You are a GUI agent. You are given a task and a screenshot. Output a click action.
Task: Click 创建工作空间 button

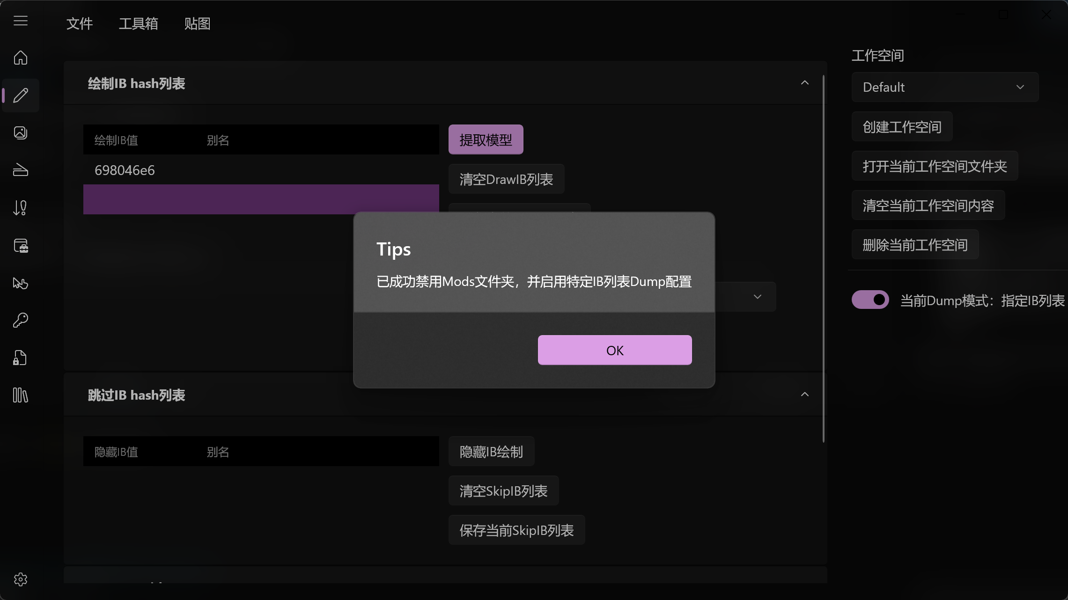901,126
